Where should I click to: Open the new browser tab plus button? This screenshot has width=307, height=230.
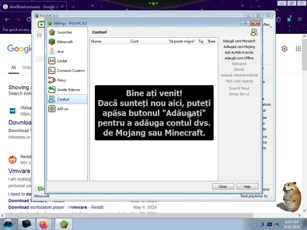pos(73,7)
